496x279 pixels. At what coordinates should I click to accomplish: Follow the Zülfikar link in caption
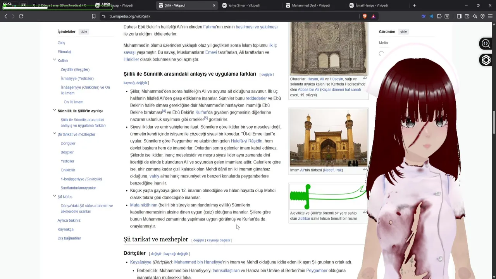(304, 219)
